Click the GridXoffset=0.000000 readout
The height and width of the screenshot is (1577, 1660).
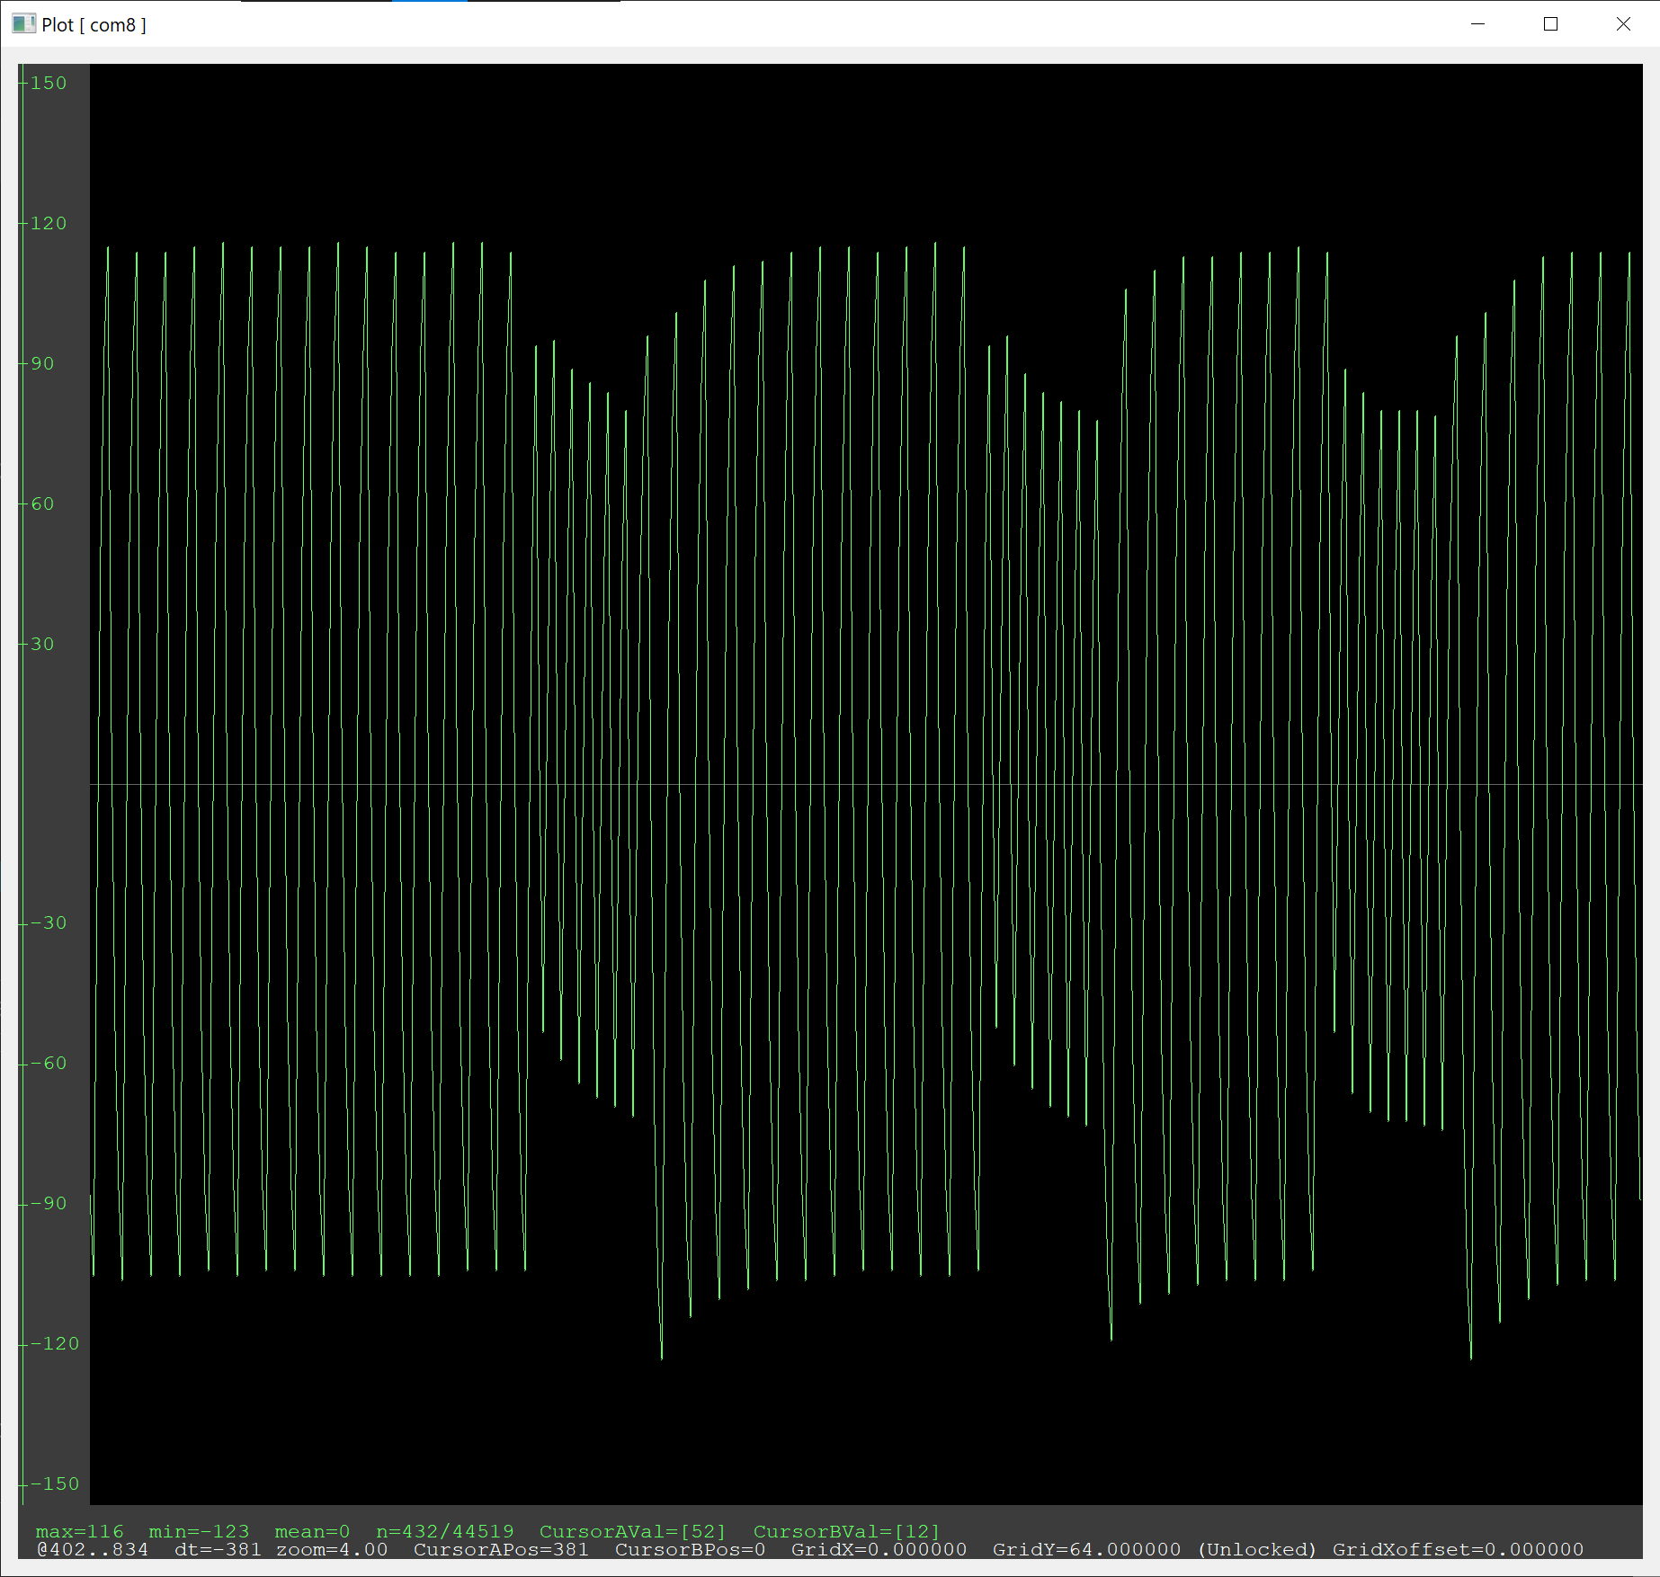1459,1550
